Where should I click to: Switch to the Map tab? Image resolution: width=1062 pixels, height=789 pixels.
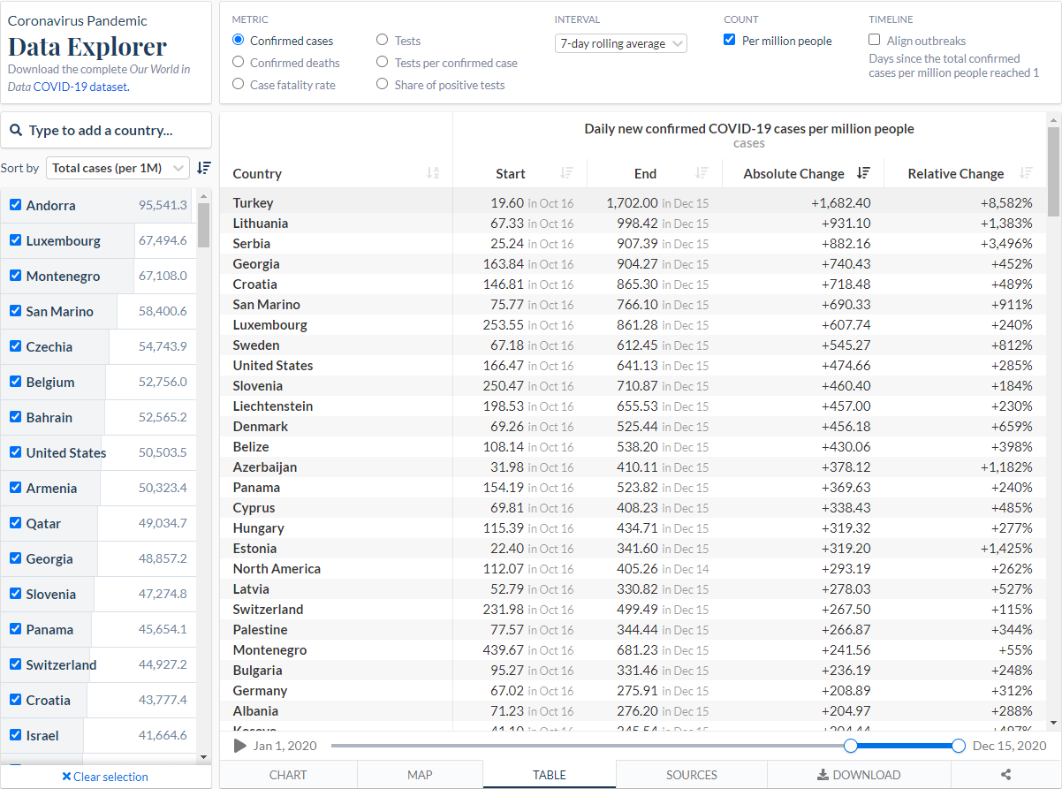[x=420, y=775]
